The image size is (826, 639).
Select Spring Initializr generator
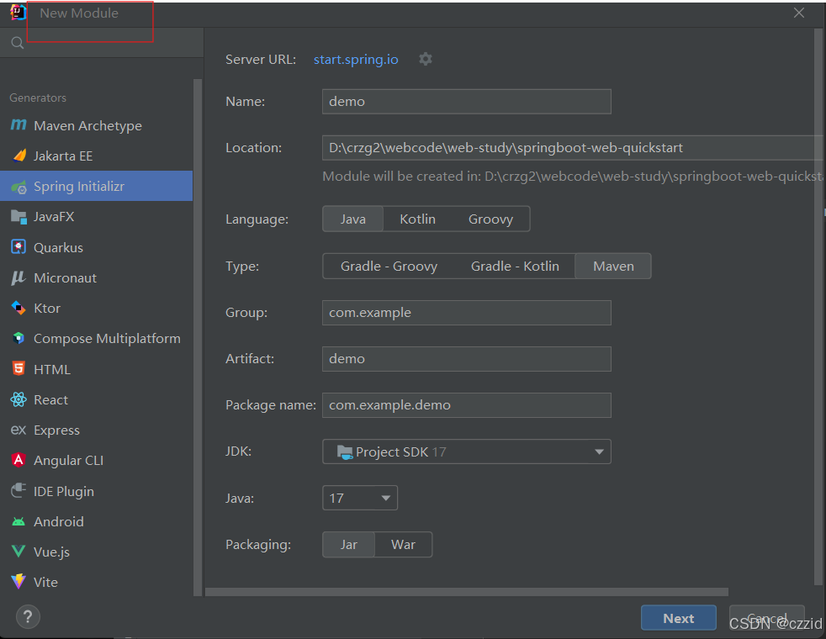97,186
